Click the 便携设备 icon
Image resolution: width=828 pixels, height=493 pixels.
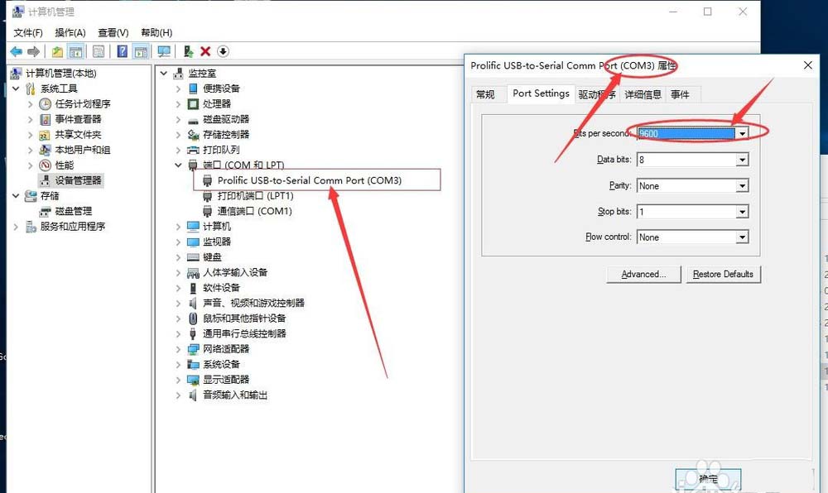193,89
